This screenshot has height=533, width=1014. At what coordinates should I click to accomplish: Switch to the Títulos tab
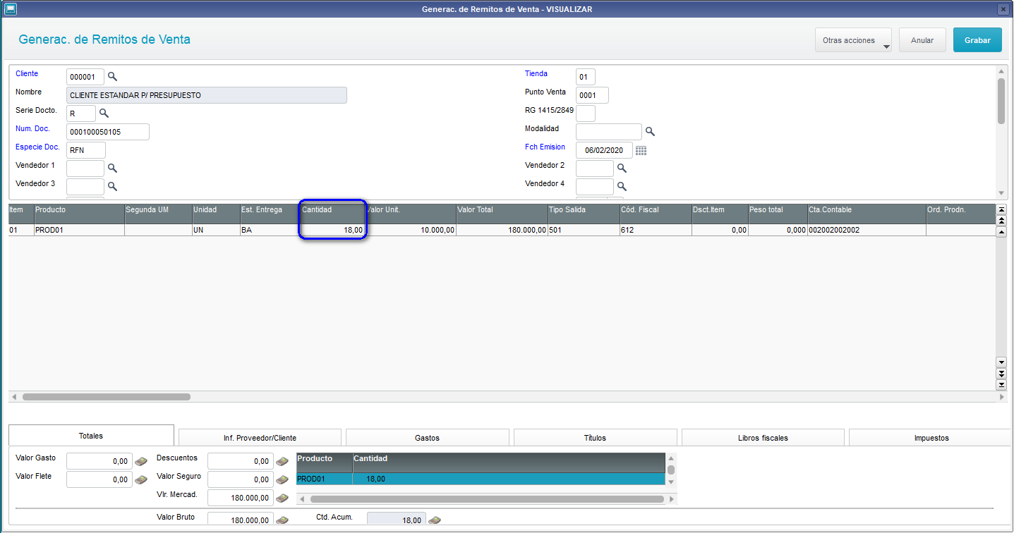pos(595,438)
